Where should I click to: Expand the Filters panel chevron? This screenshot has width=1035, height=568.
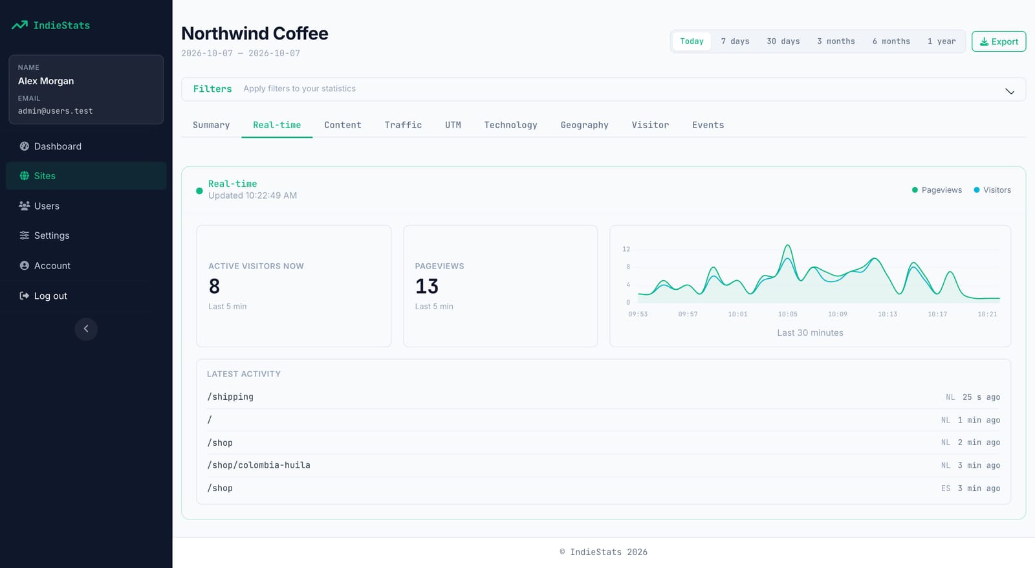click(1010, 91)
